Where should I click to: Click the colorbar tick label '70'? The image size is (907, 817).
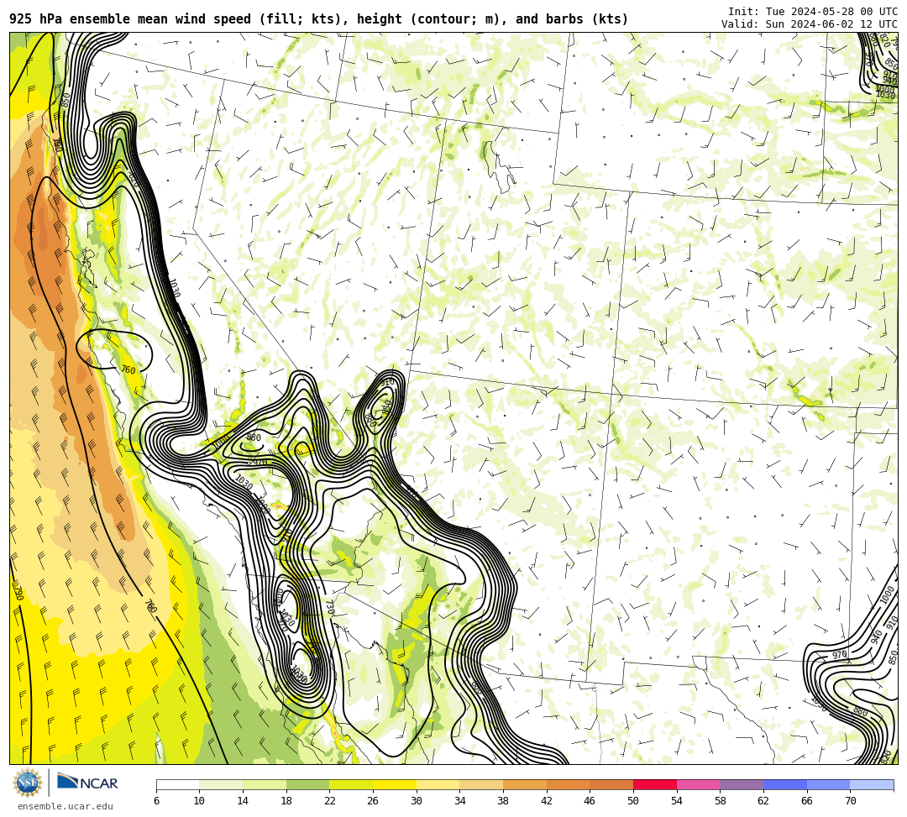(850, 801)
